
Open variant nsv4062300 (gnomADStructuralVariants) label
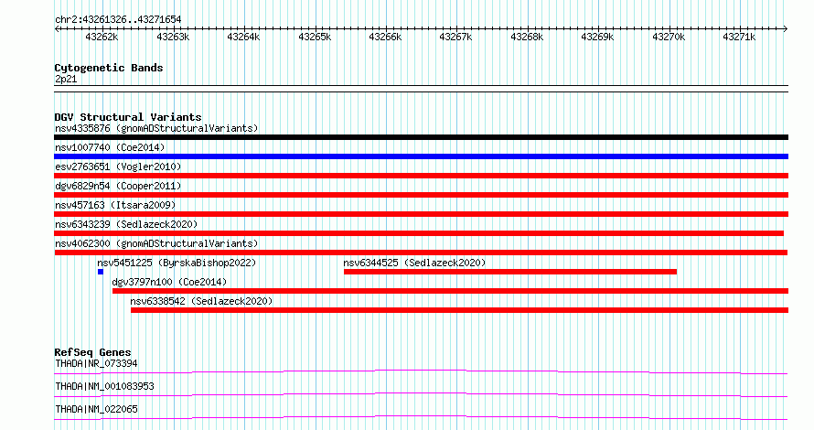point(156,243)
